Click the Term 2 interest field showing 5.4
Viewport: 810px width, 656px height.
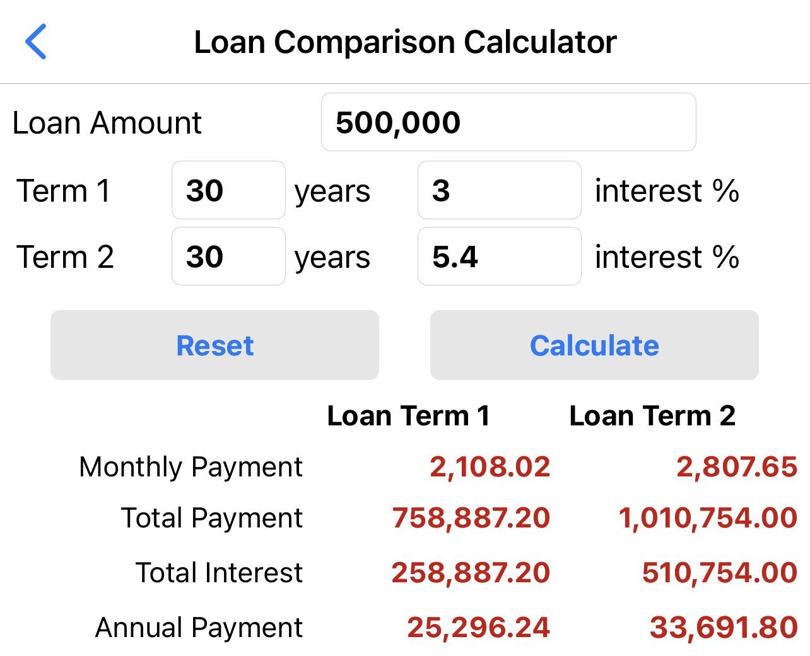click(498, 256)
